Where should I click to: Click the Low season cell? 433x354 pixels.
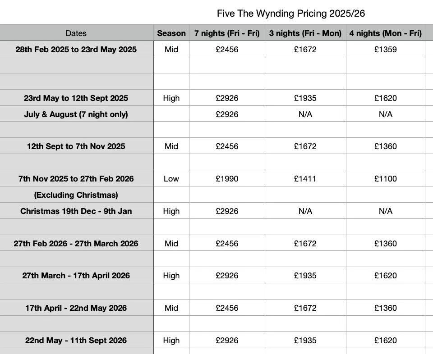coord(171,179)
